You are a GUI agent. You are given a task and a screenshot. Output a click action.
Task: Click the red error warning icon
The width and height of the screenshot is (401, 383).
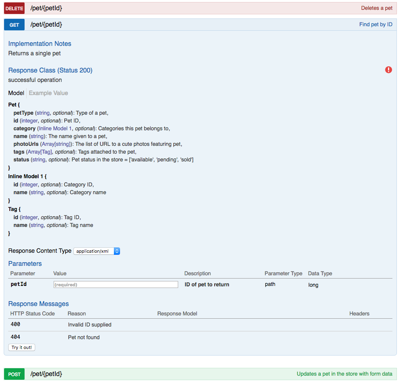click(x=388, y=70)
